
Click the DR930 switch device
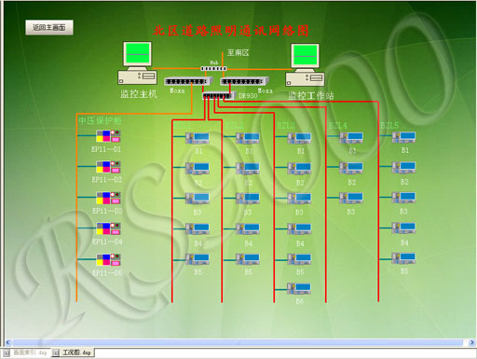coord(218,96)
